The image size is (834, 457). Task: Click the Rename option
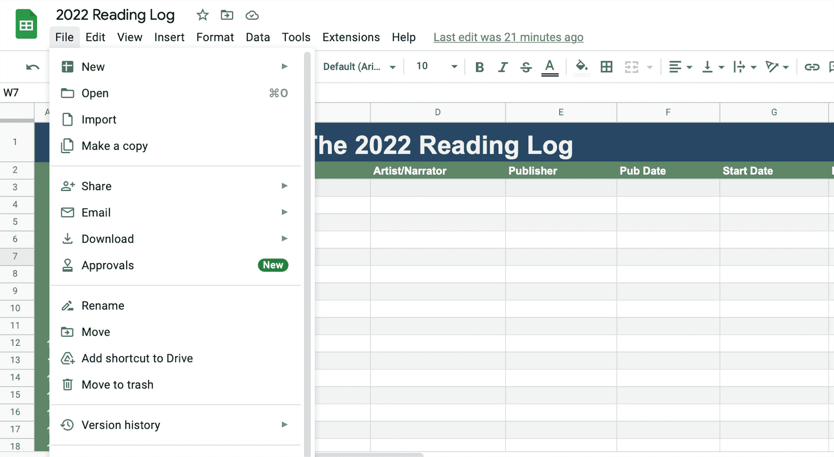tap(104, 305)
